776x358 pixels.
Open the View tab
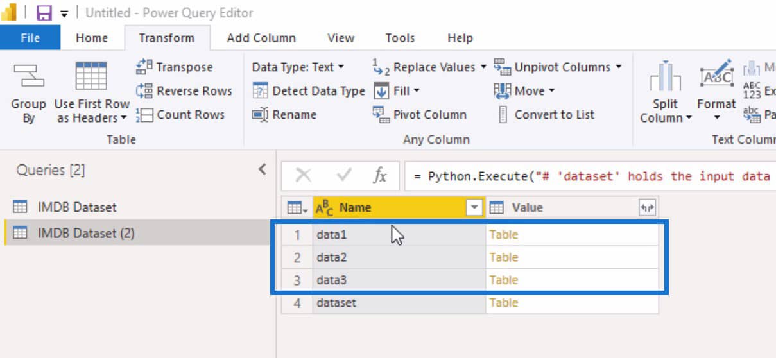click(x=341, y=38)
